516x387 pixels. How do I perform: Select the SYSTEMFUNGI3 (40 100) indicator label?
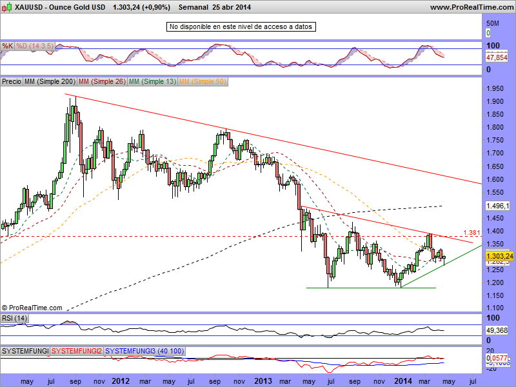pyautogui.click(x=144, y=351)
